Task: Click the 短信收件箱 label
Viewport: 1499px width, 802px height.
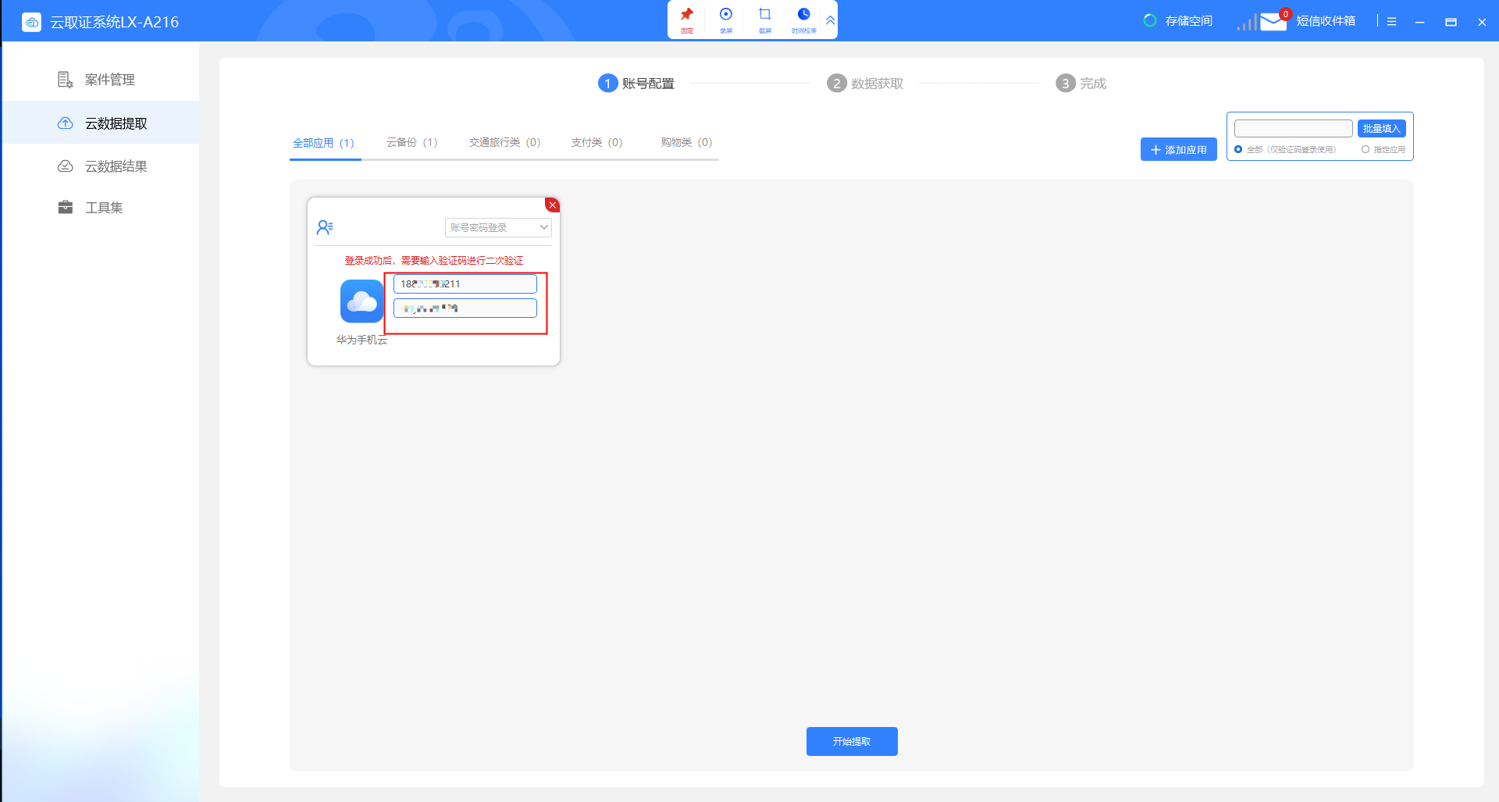Action: 1326,21
